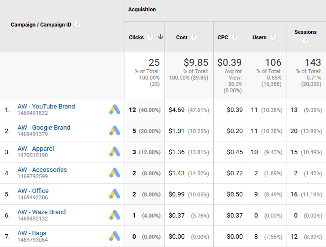
Task: Select campaign ID 1469492132
Action: [x=33, y=219]
